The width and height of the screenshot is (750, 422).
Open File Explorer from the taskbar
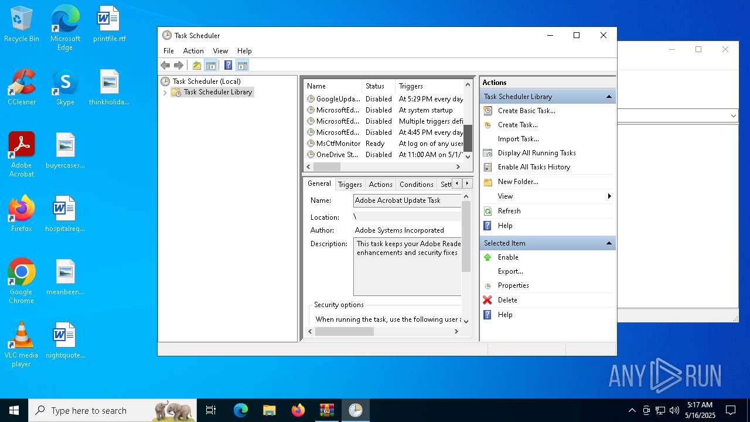click(269, 410)
